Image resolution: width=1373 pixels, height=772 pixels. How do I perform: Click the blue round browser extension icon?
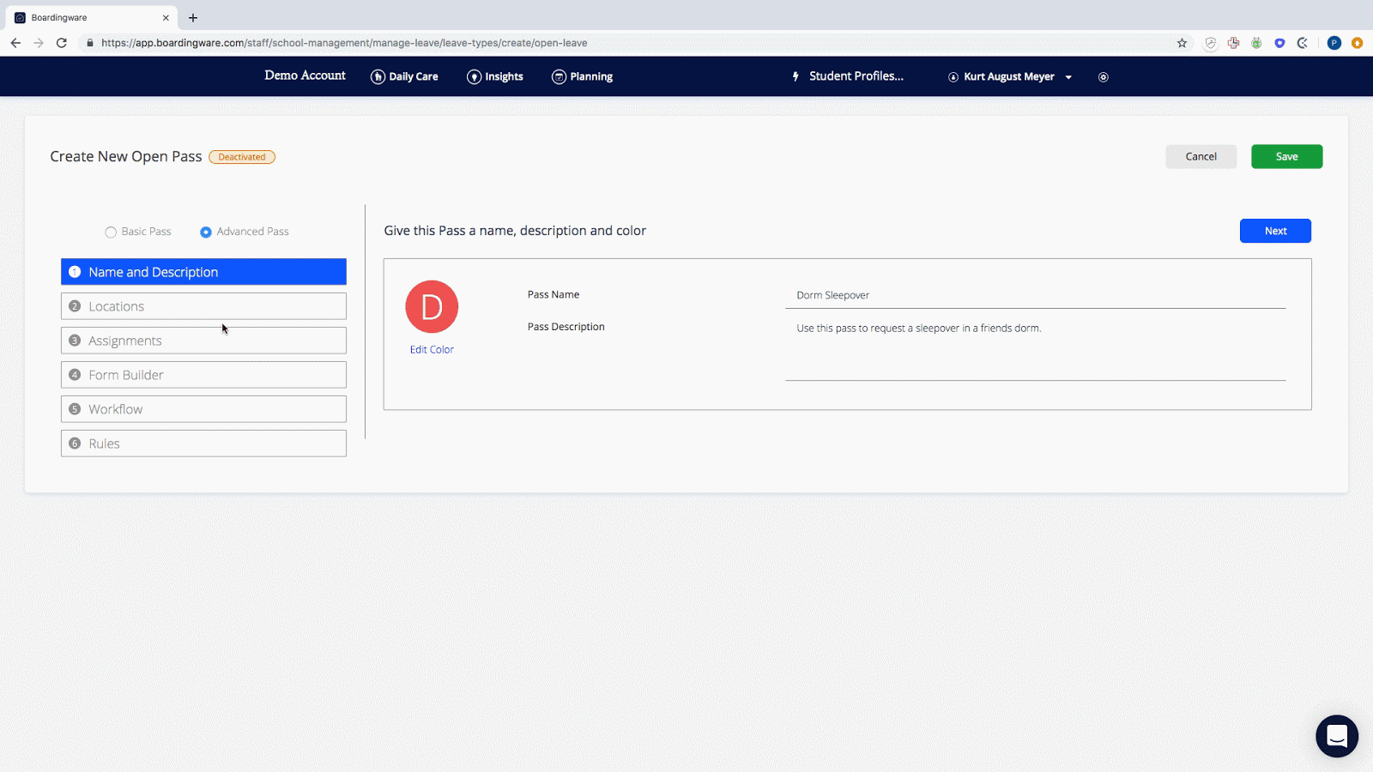click(1279, 43)
